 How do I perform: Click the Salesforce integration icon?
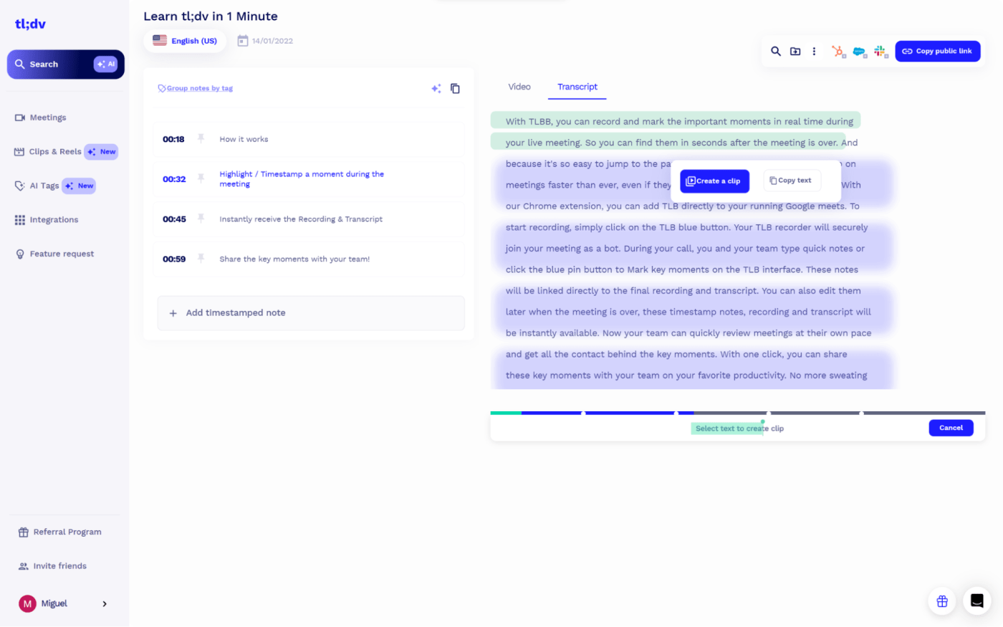tap(859, 51)
